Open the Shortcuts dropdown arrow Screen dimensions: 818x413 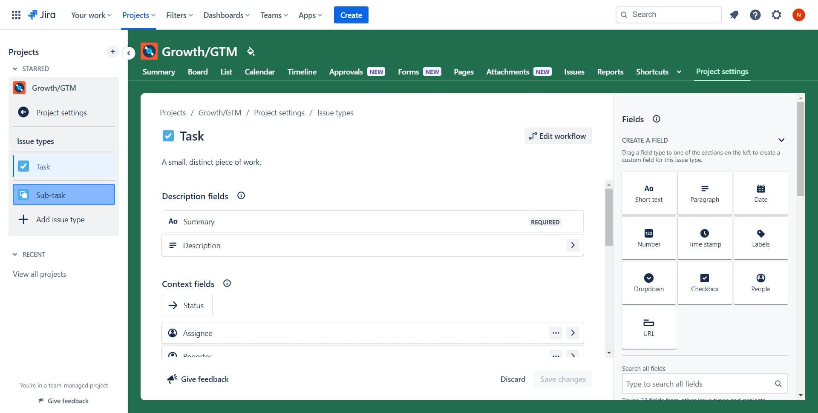click(679, 72)
